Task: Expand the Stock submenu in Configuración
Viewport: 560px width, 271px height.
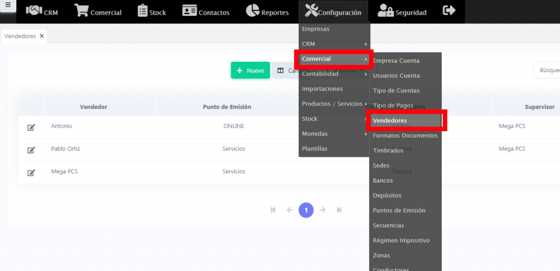Action: coord(334,119)
